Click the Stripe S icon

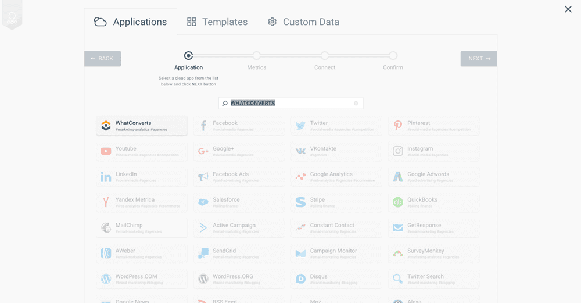pyautogui.click(x=300, y=202)
